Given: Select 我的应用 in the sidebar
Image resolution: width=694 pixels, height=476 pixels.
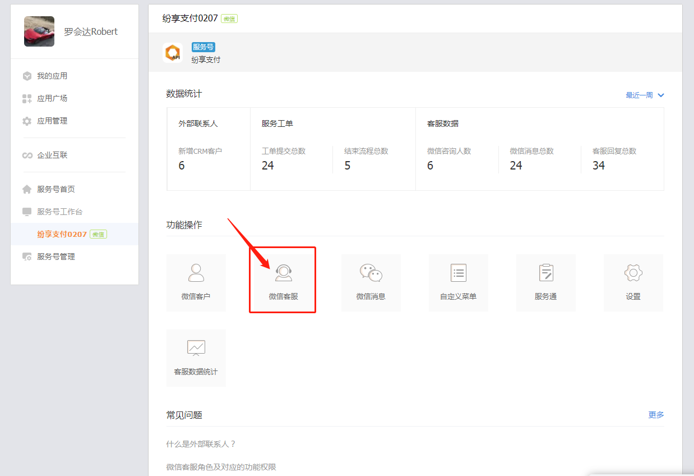Looking at the screenshot, I should 52,76.
